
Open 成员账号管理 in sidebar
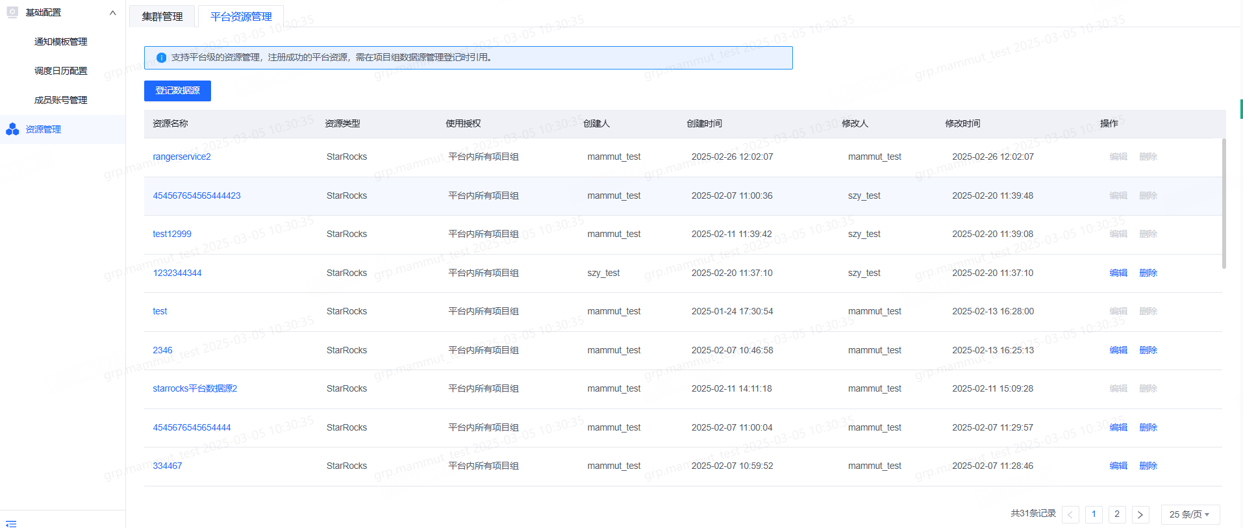click(61, 100)
